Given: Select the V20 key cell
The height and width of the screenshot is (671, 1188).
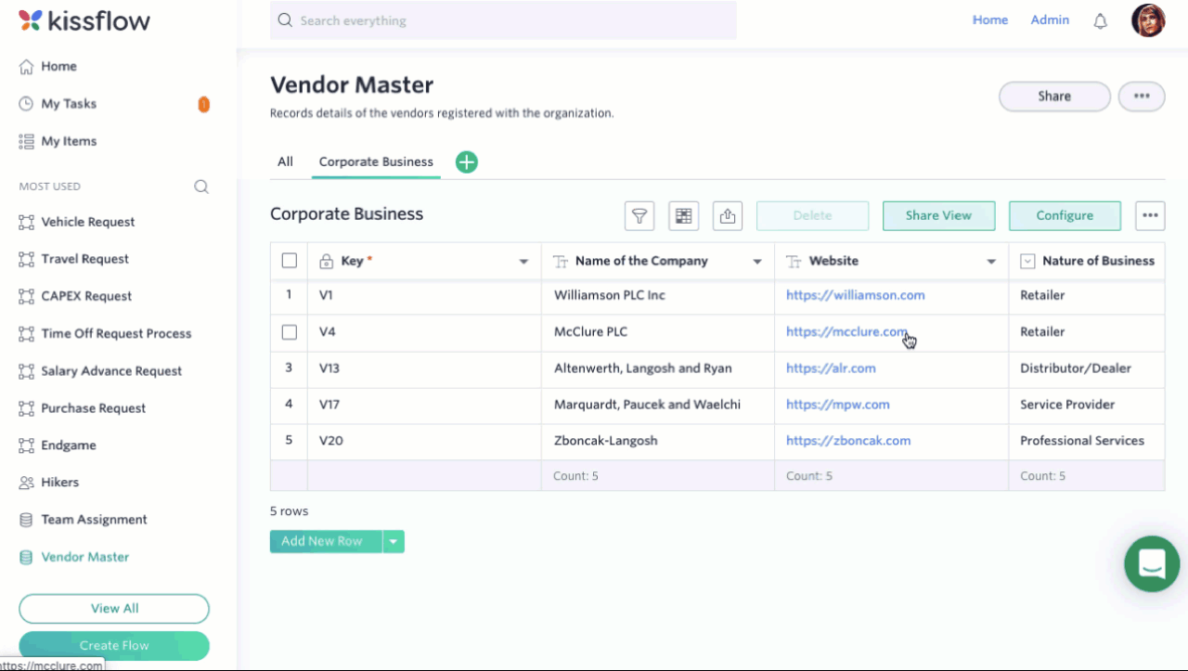Looking at the screenshot, I should (x=424, y=441).
